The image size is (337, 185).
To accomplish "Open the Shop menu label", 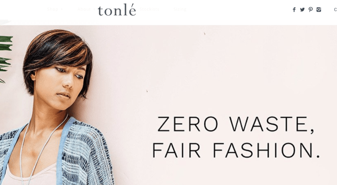I will pyautogui.click(x=53, y=9).
